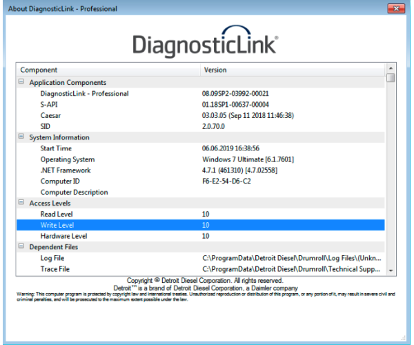Click the Application Components group label
The height and width of the screenshot is (345, 414).
point(68,83)
